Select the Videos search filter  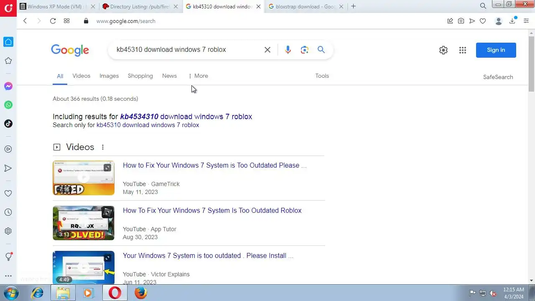click(x=81, y=76)
